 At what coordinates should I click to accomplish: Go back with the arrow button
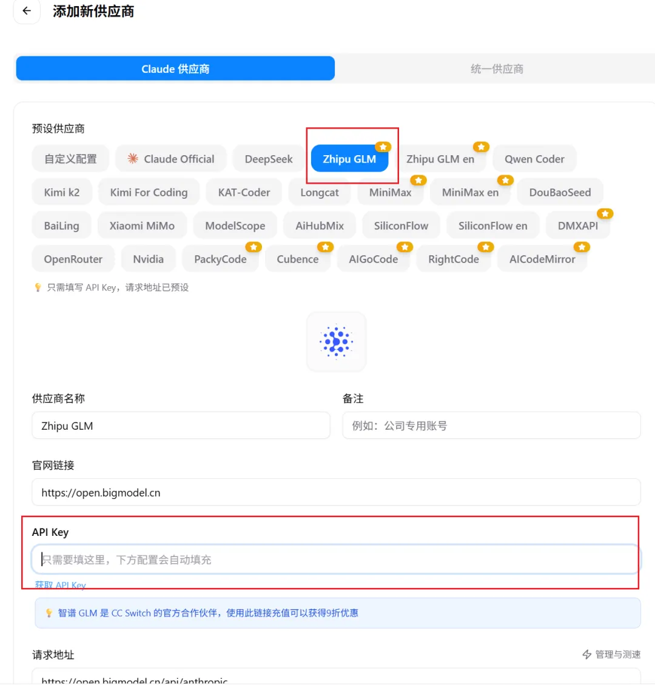click(27, 11)
